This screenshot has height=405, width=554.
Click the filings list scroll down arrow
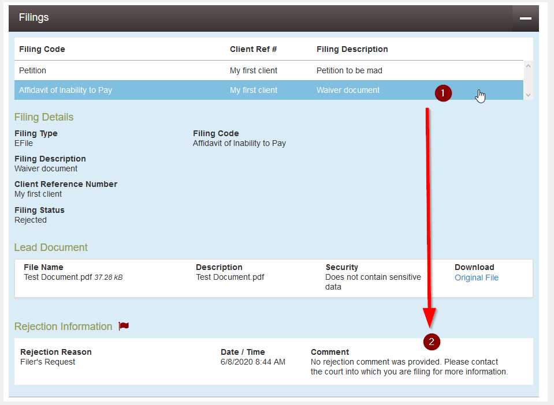tap(528, 95)
